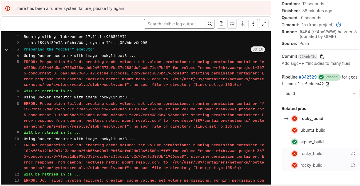Screen dimensions: 360x186
Task: Click log line number 13
Action: pos(17,180)
